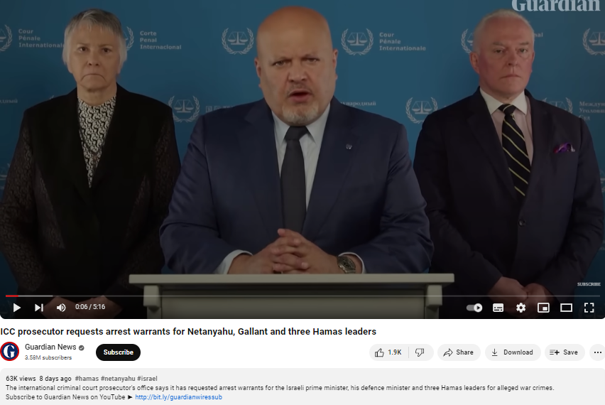Seek along the red video progress bar
This screenshot has width=605, height=405.
click(x=302, y=296)
